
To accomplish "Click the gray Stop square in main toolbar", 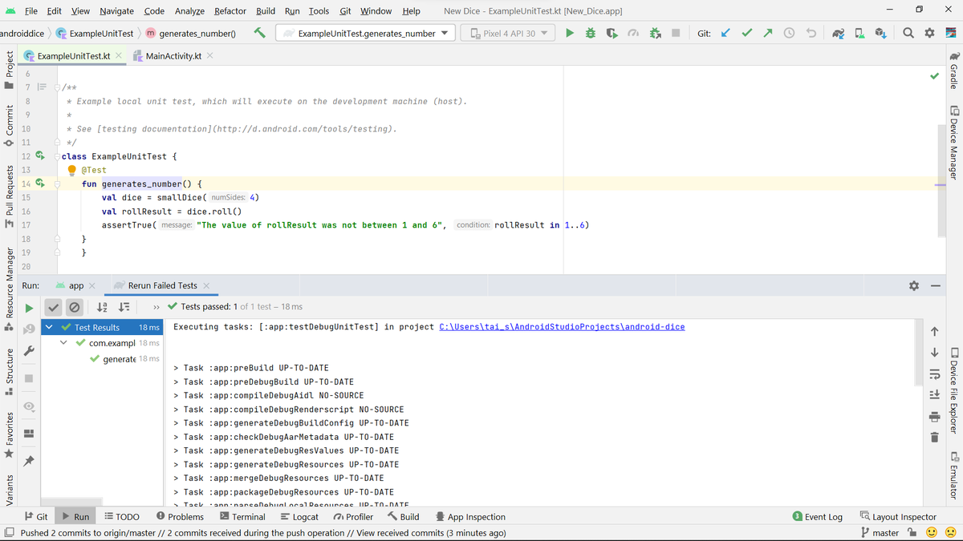I will [676, 33].
